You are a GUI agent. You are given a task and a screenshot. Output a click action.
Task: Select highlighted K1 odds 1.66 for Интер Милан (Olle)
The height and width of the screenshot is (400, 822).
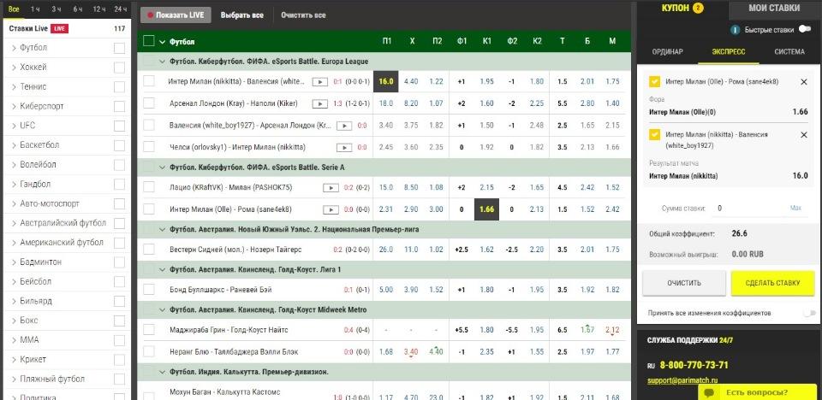(x=486, y=209)
